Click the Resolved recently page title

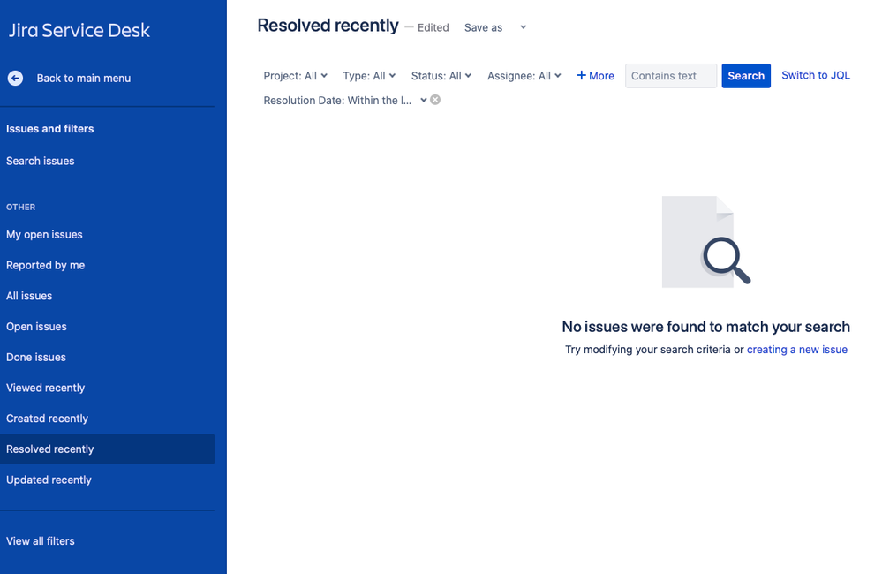[x=328, y=26]
